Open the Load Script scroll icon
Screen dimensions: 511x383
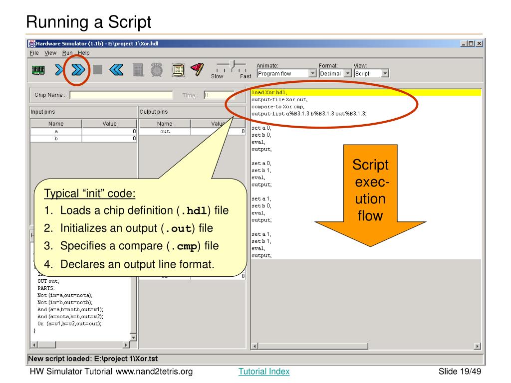pos(178,71)
